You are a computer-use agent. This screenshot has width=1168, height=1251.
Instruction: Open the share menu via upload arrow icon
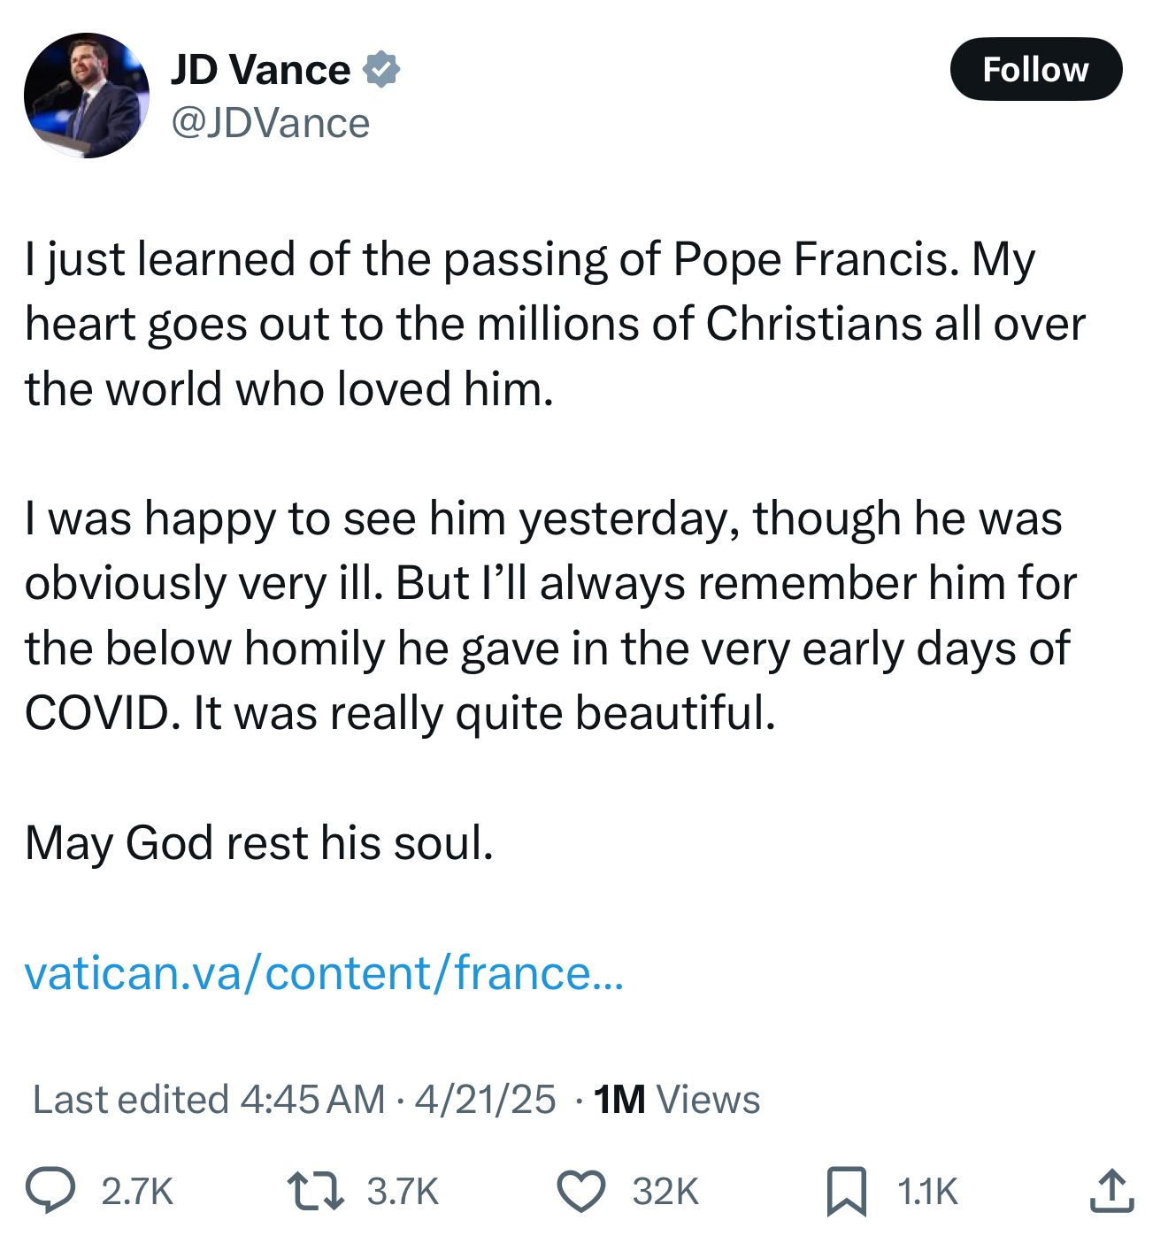1111,1190
